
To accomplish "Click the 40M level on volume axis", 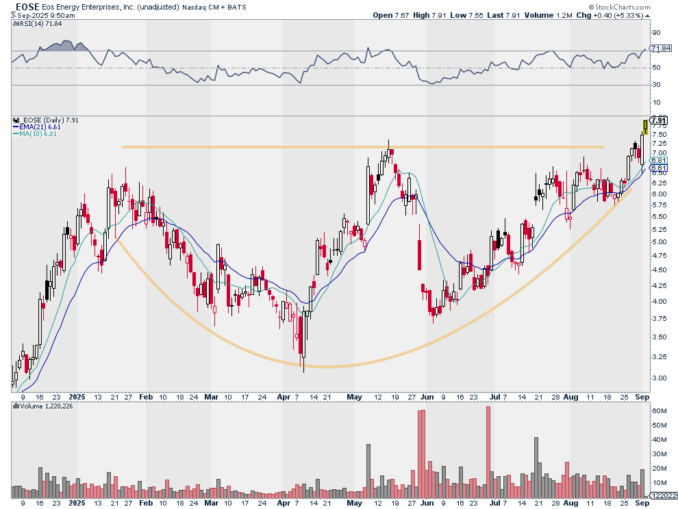I will 659,440.
